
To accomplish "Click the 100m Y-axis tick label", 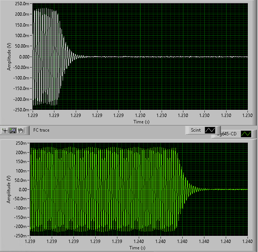I will click(x=21, y=171).
